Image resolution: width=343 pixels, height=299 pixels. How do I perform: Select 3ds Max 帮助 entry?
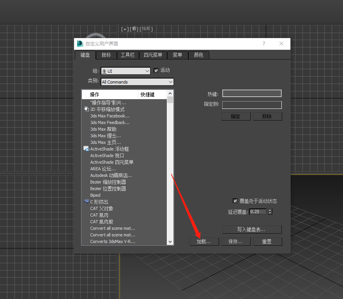(103, 129)
